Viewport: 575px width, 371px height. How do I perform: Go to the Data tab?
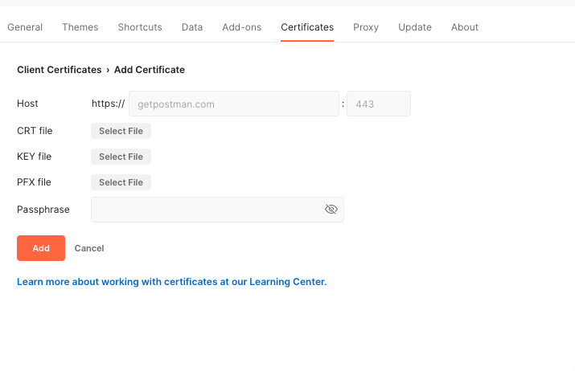pyautogui.click(x=192, y=27)
